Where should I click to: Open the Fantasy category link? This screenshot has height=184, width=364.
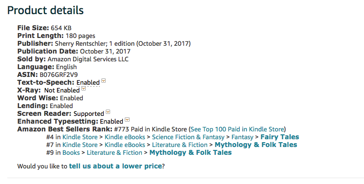click(242, 137)
